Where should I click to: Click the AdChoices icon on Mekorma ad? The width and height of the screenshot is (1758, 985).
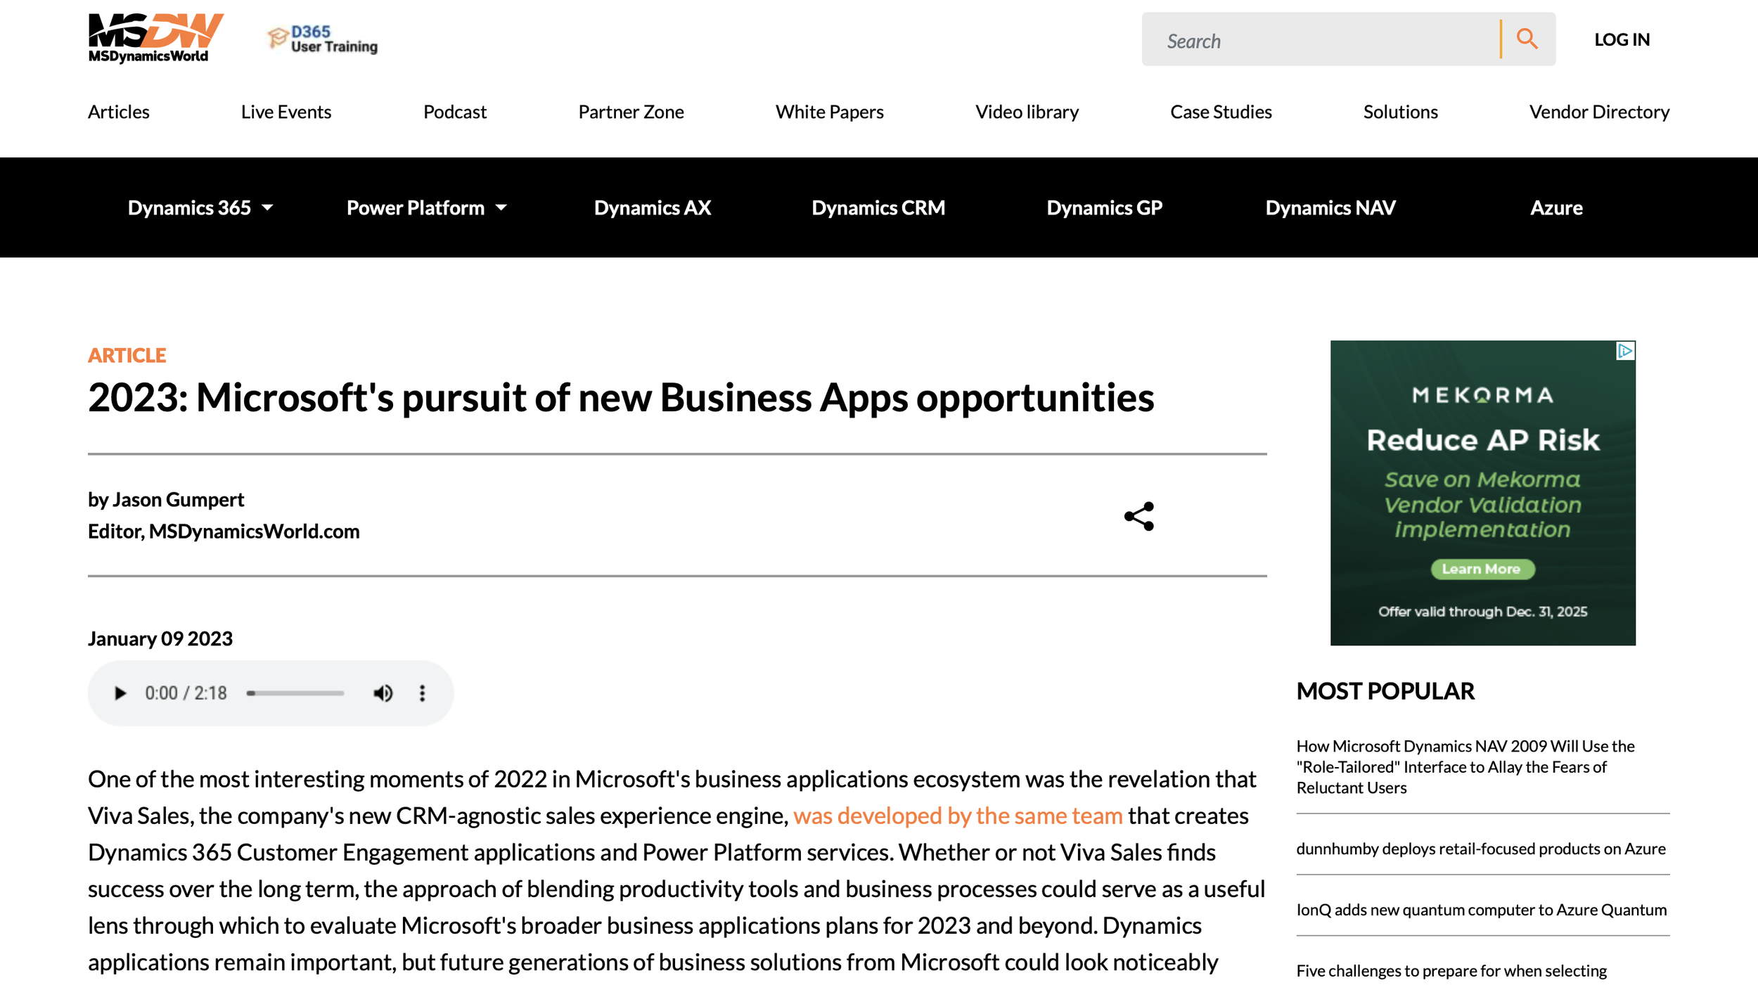pos(1625,351)
